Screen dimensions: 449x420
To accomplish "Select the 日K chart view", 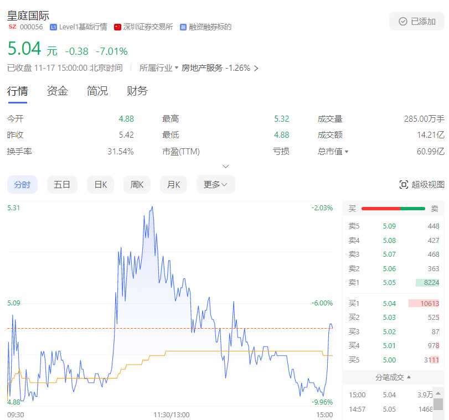I will click(x=100, y=185).
